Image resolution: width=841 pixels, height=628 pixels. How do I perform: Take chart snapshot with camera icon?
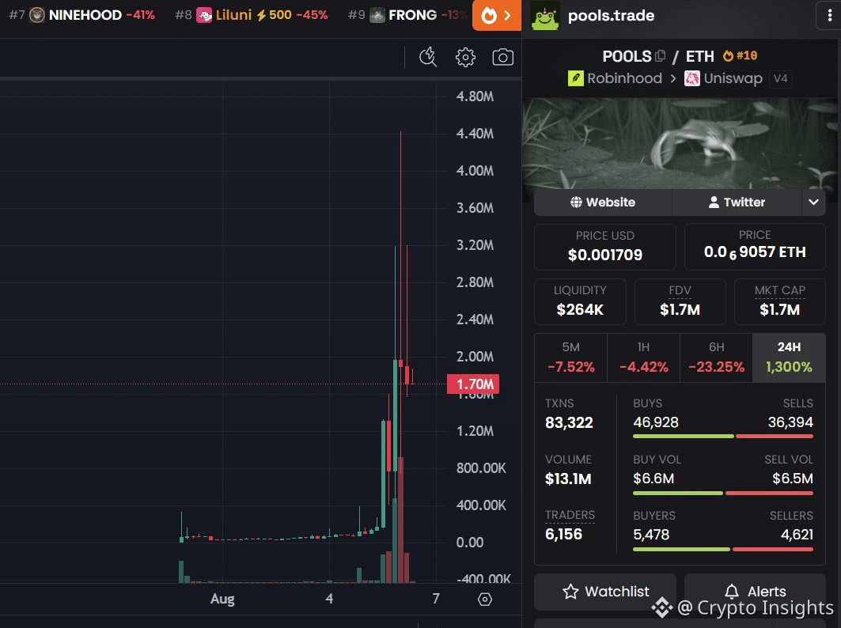pos(502,57)
